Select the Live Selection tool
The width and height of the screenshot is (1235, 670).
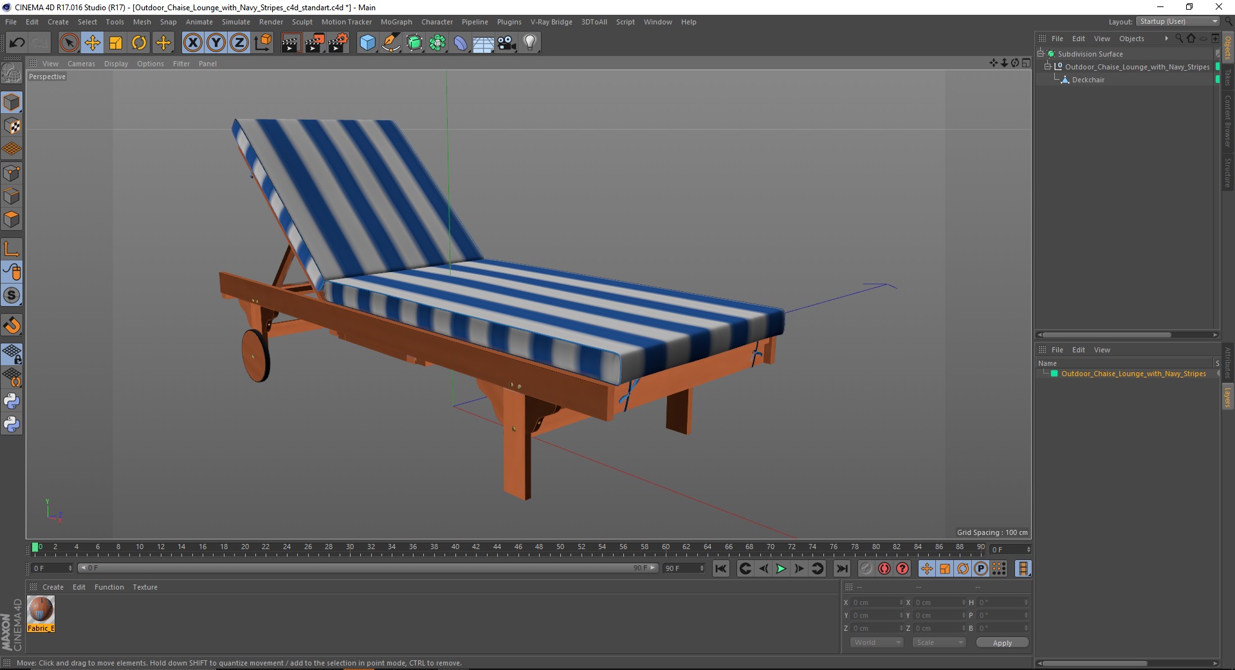coord(69,43)
